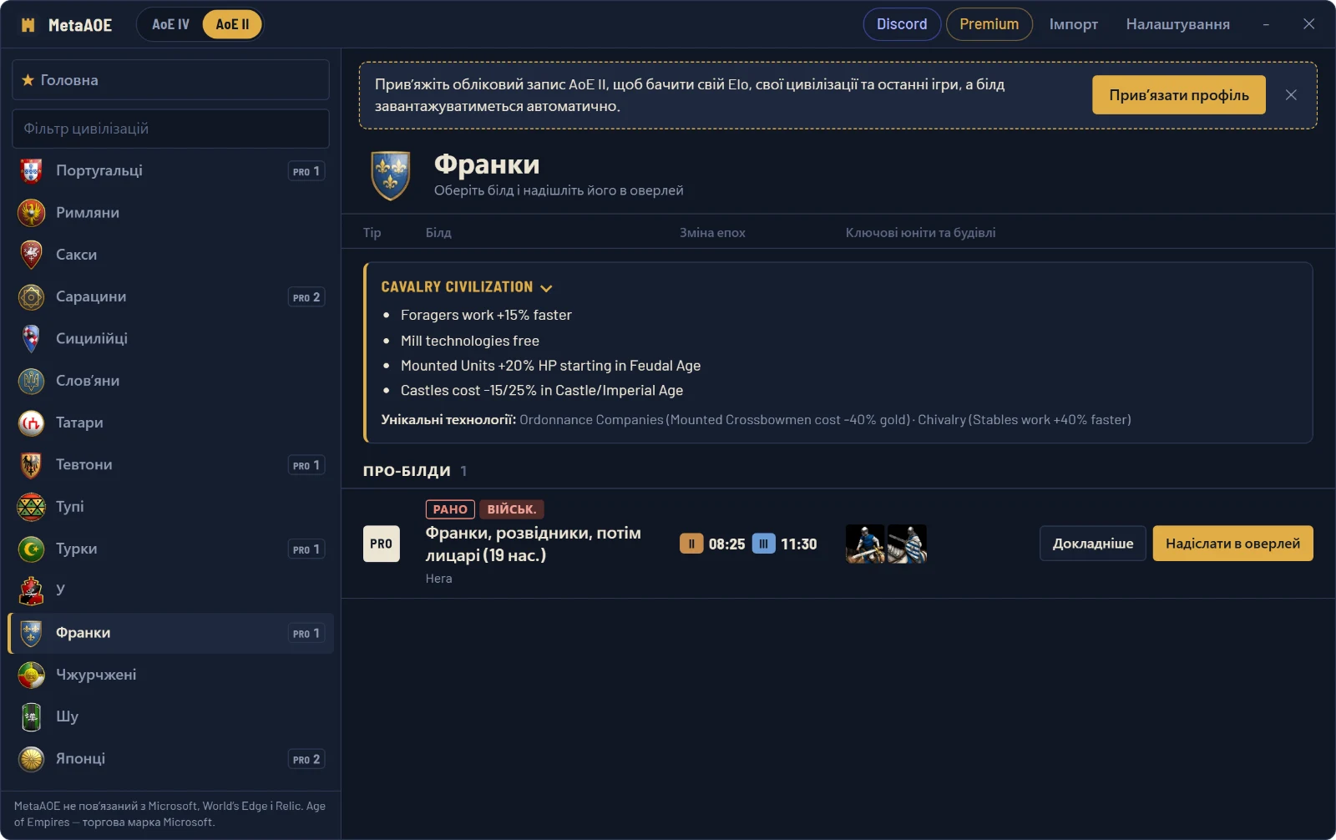Click the РАНО tag on the build
The height and width of the screenshot is (840, 1336).
[450, 509]
